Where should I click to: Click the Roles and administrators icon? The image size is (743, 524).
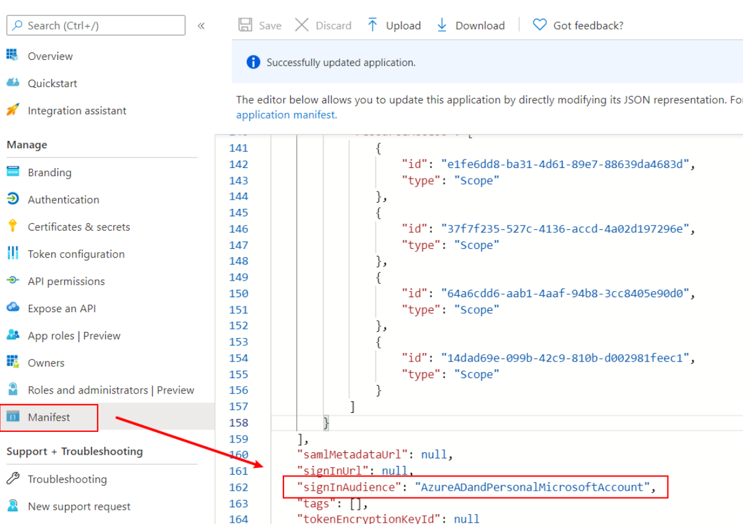point(13,389)
